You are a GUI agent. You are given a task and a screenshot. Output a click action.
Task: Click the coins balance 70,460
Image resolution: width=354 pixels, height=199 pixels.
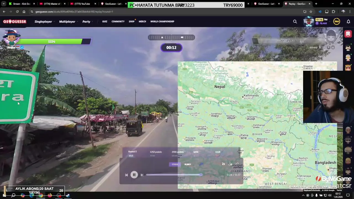321,23
